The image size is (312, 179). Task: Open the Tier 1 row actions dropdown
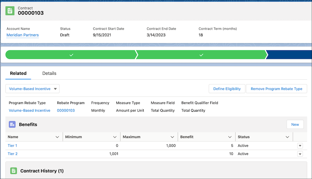(x=300, y=146)
